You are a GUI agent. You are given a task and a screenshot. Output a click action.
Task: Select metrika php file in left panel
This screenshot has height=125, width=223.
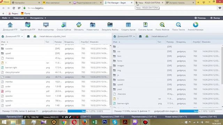click(x=55, y=82)
